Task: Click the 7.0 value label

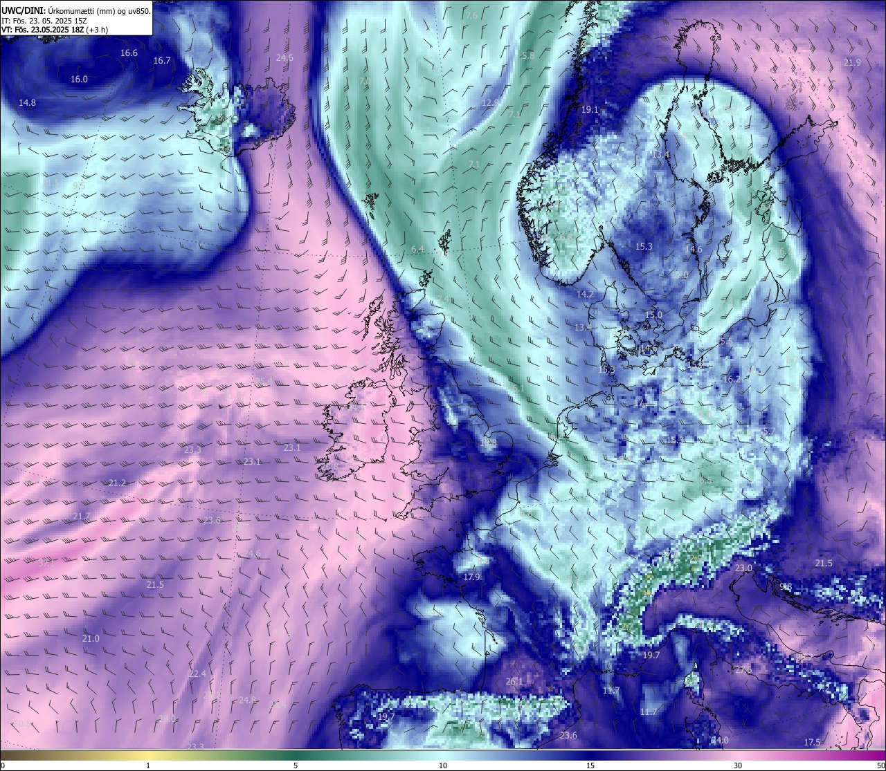Action: click(365, 81)
